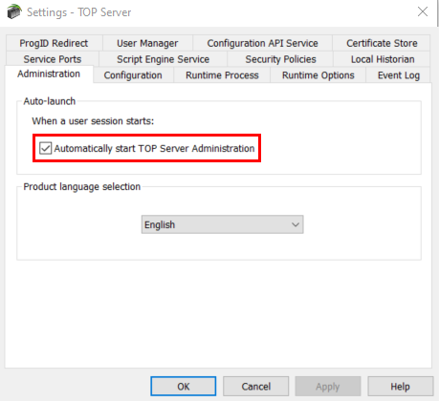The height and width of the screenshot is (401, 439).
Task: Open the Local Historian tab
Action: pyautogui.click(x=383, y=59)
